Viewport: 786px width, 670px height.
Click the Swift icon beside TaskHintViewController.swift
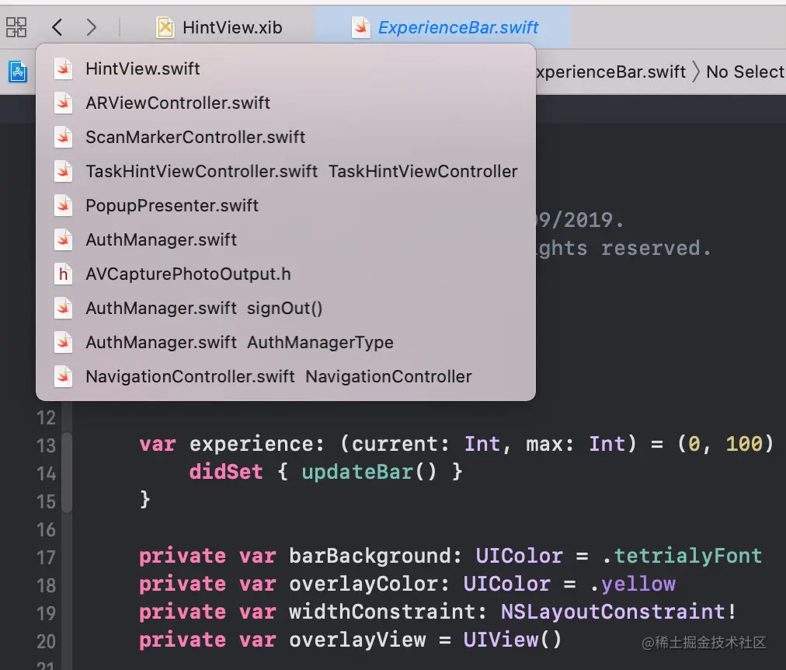pyautogui.click(x=63, y=172)
